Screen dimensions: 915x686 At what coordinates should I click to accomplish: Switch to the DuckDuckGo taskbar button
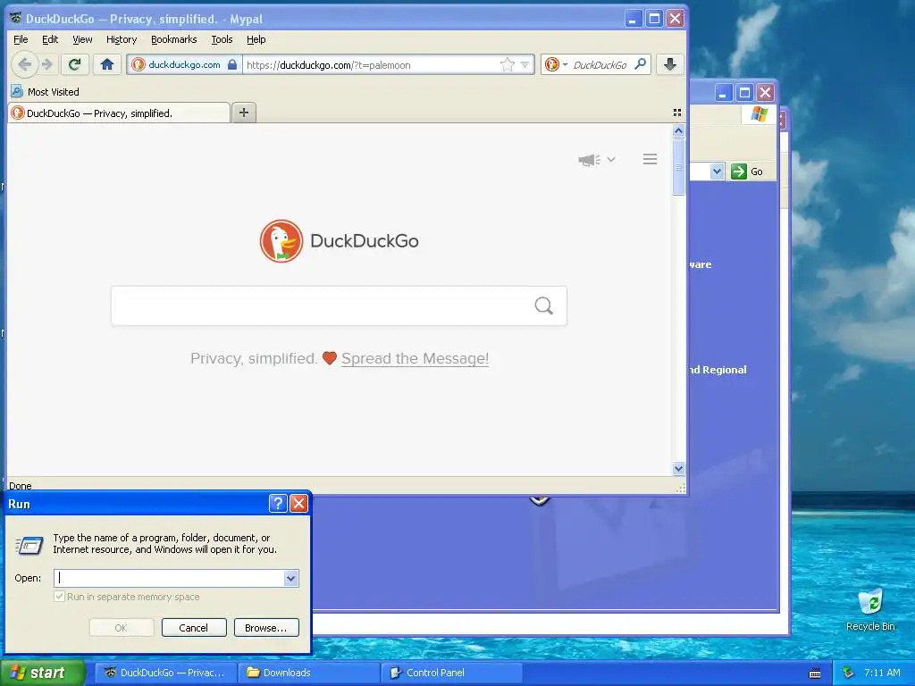tap(165, 673)
